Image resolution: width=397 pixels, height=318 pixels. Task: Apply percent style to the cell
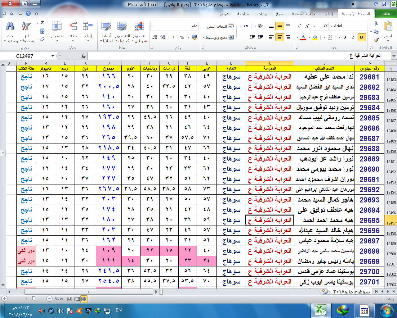(182, 37)
